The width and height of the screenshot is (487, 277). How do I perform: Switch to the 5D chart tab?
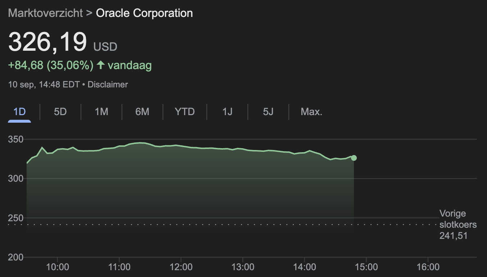coord(60,112)
